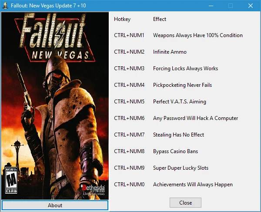The height and width of the screenshot is (212, 261).
Task: Click 'Super Duper Lucky Slots' text
Action: 181,168
